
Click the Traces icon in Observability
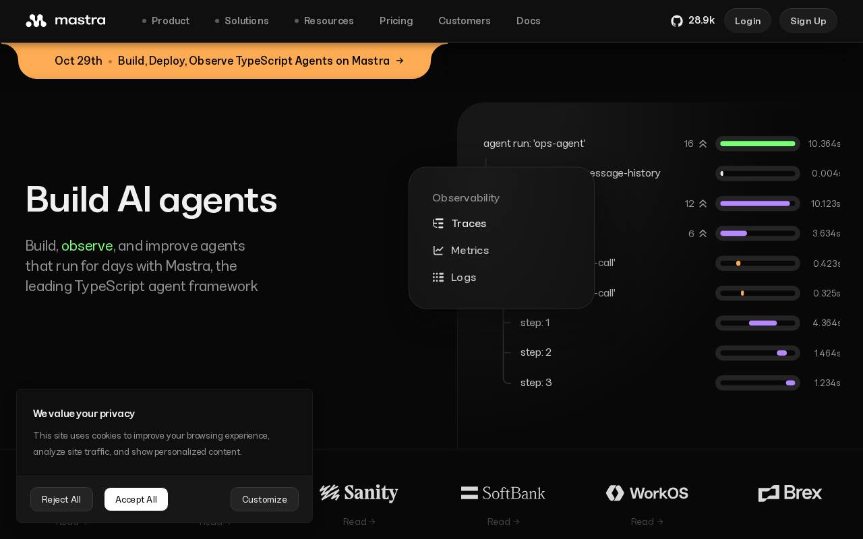coord(438,223)
